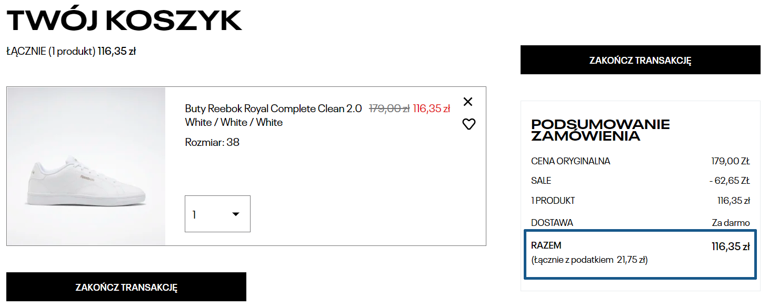Click the PODSUMOWANIE ZAMÓWIENIA heading
The width and height of the screenshot is (769, 306).
click(600, 130)
